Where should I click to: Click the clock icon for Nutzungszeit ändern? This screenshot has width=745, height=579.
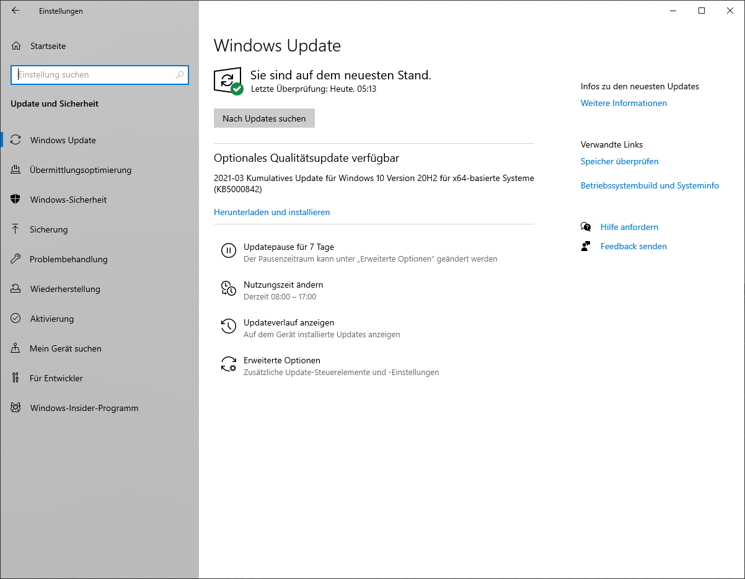pyautogui.click(x=229, y=288)
